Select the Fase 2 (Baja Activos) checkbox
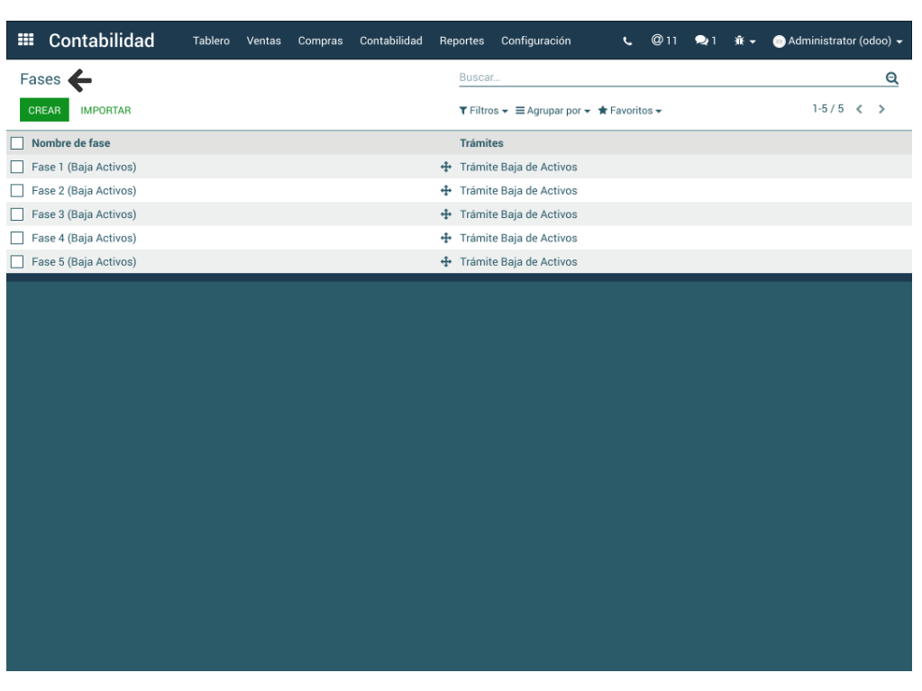This screenshot has height=691, width=922. [x=17, y=191]
